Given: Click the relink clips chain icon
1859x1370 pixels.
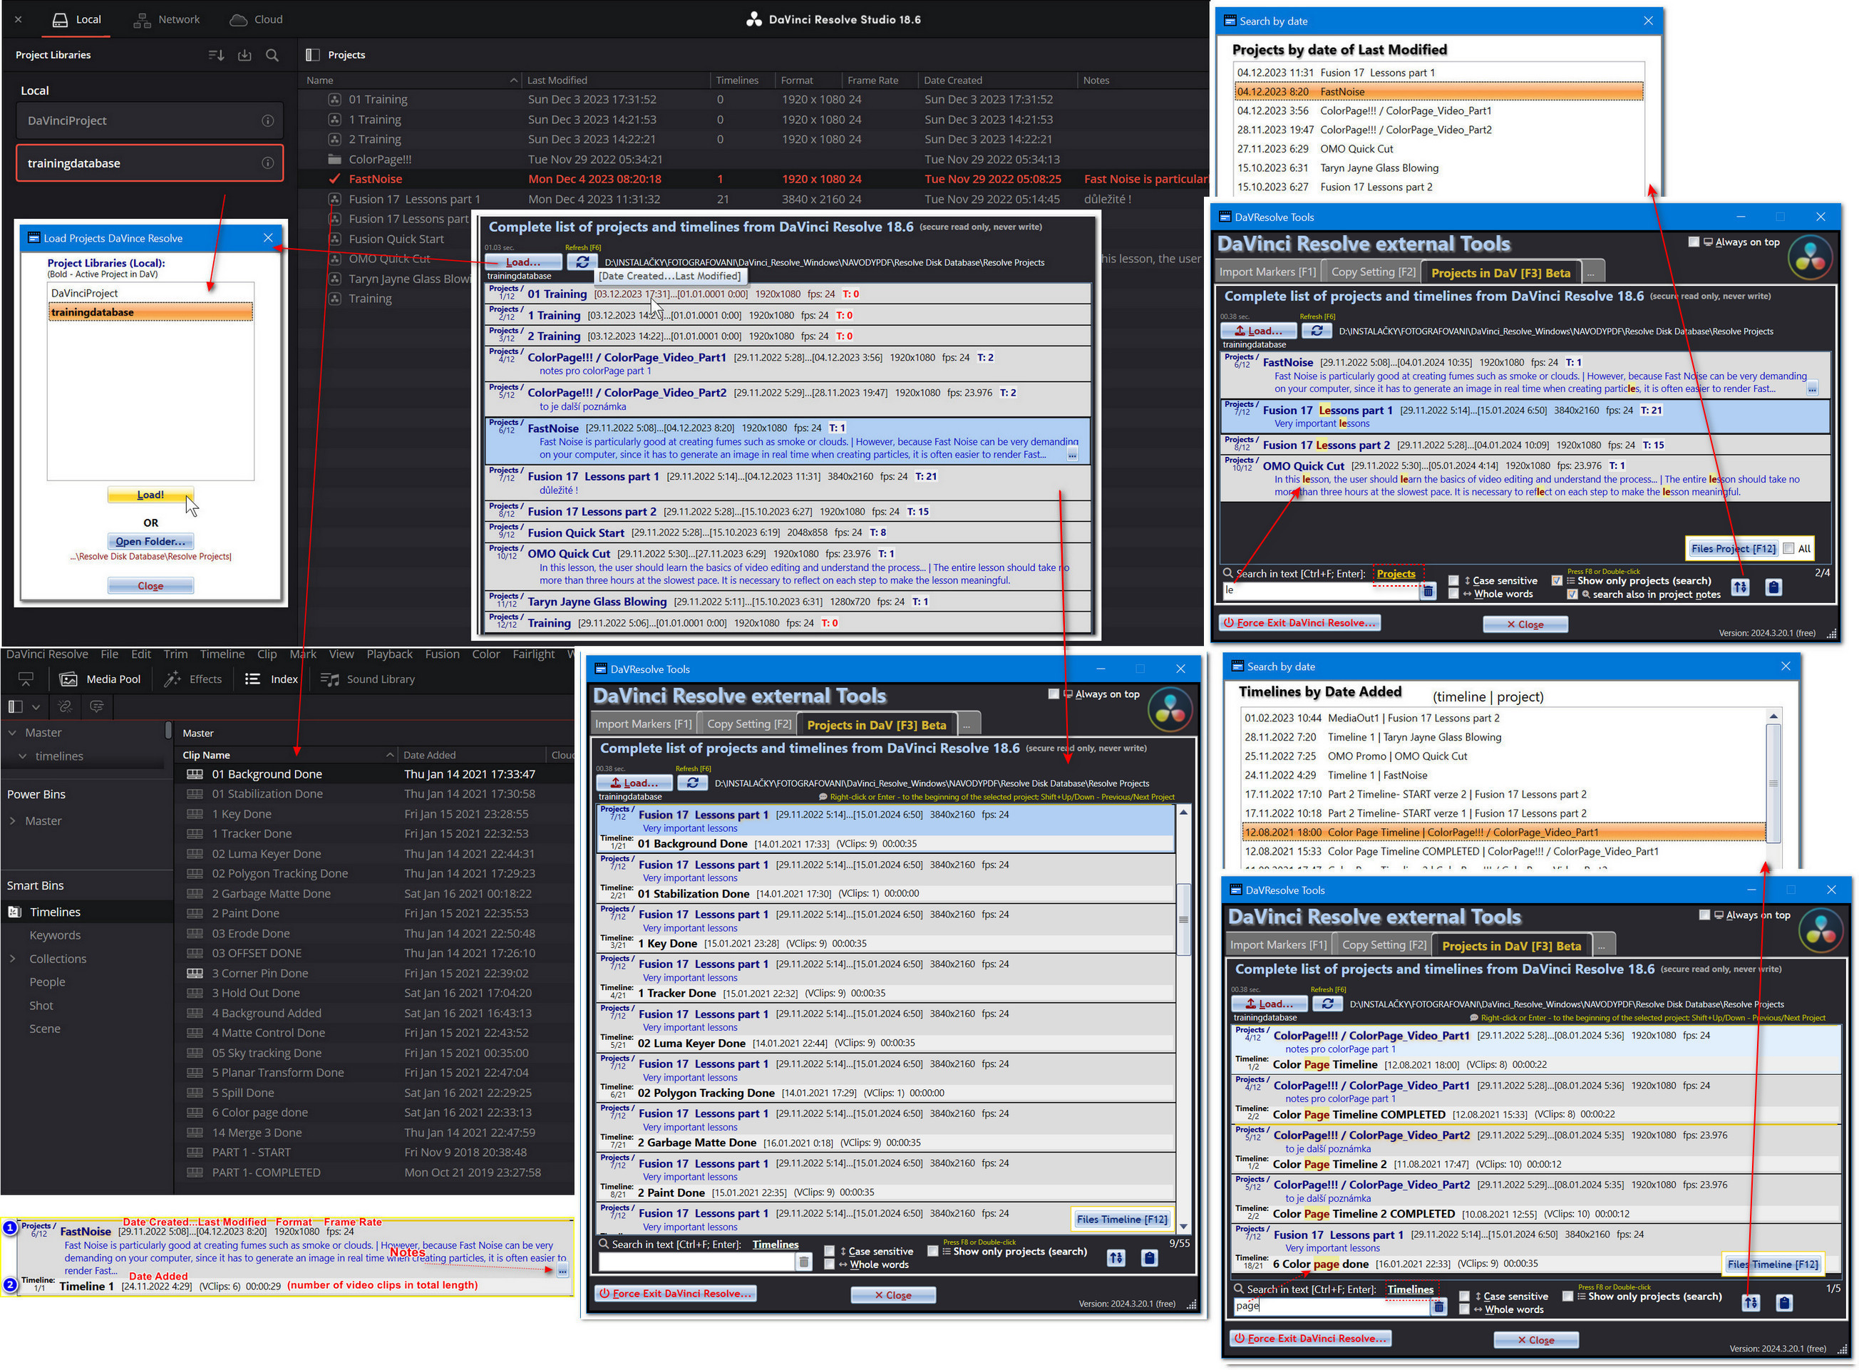Looking at the screenshot, I should [66, 706].
